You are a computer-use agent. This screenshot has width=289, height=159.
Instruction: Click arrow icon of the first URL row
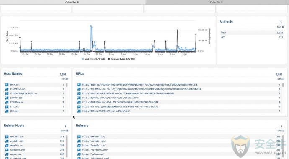(79, 85)
